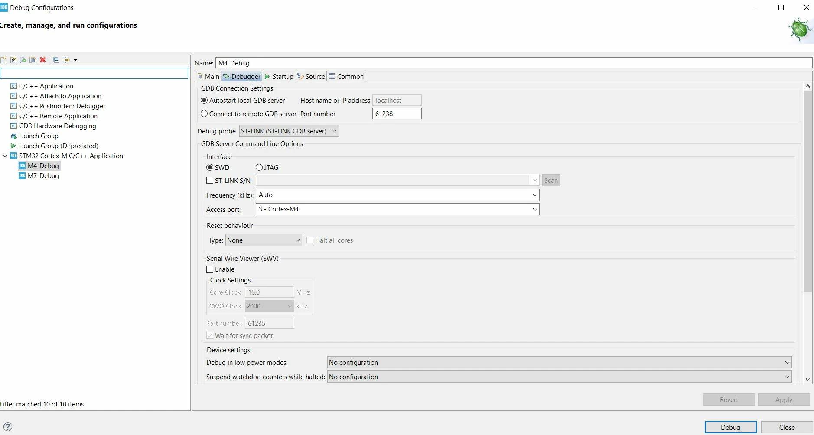
Task: Click the Debug button
Action: (730, 427)
